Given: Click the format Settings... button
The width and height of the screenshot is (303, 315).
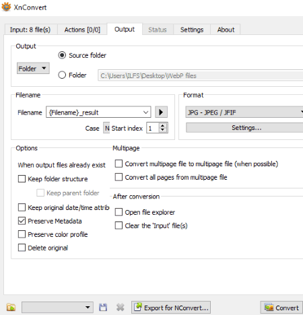Looking at the screenshot, I should [244, 128].
